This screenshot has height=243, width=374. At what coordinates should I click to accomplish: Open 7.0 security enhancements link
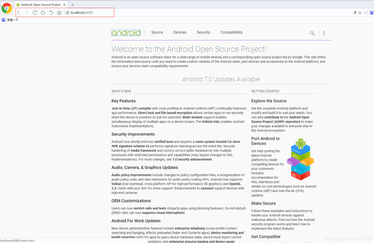[x=192, y=159]
